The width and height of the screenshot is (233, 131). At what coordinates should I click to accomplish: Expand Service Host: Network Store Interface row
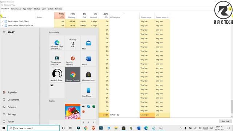2,25
